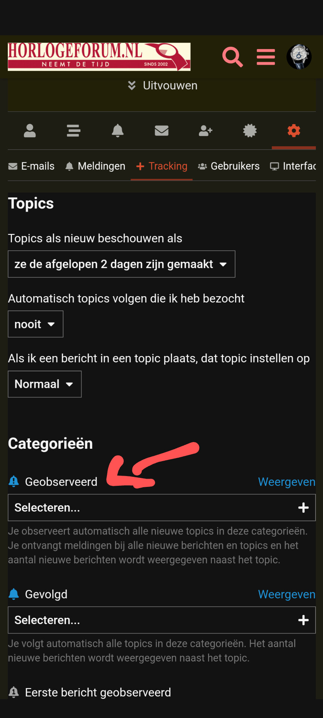Expand the Uitvouwen section
The width and height of the screenshot is (323, 718).
163,86
